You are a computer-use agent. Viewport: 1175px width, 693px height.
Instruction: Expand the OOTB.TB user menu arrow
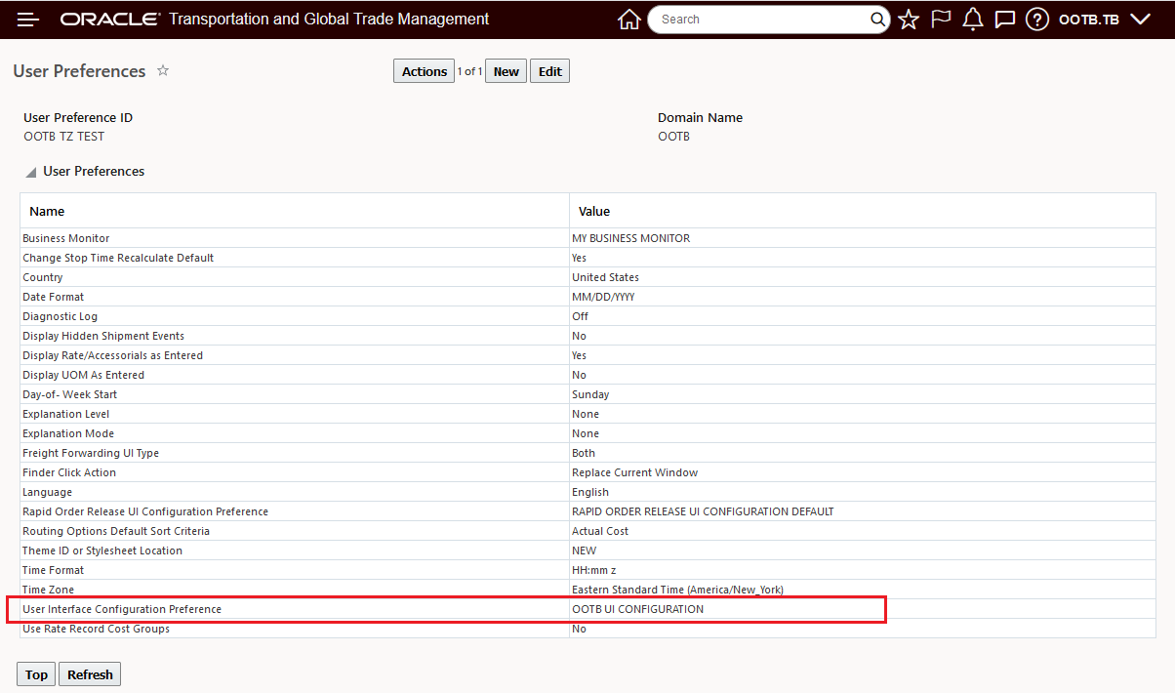click(x=1140, y=20)
